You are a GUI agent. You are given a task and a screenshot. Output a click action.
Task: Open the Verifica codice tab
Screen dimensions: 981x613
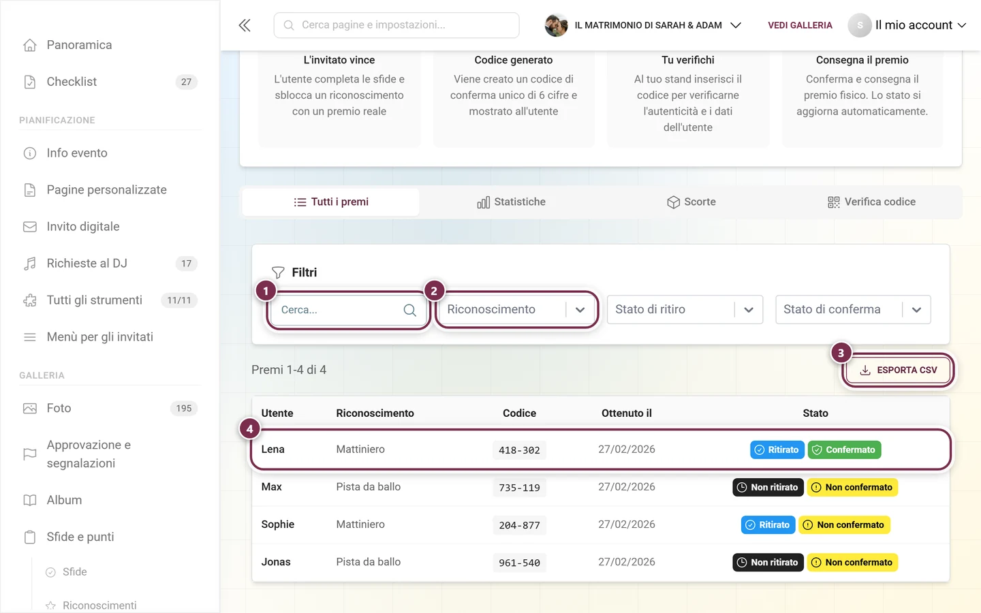pos(871,202)
